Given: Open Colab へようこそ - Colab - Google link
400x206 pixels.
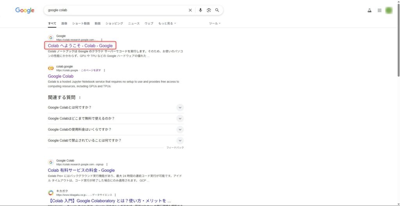Looking at the screenshot, I should coord(80,46).
